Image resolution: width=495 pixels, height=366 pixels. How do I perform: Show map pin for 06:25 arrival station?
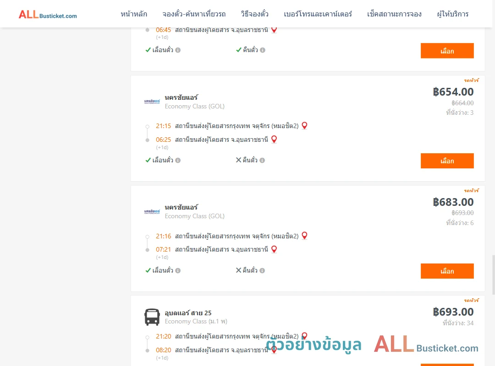pyautogui.click(x=274, y=139)
